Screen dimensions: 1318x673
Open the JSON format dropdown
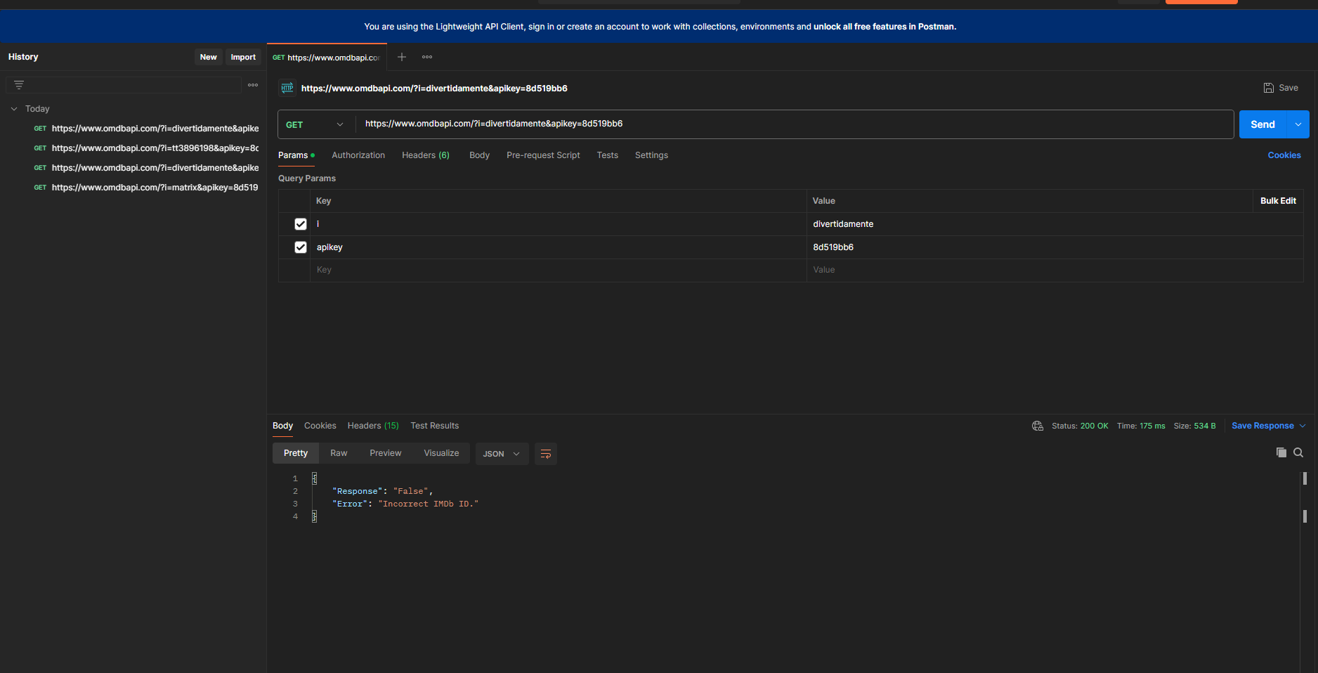[x=502, y=454]
